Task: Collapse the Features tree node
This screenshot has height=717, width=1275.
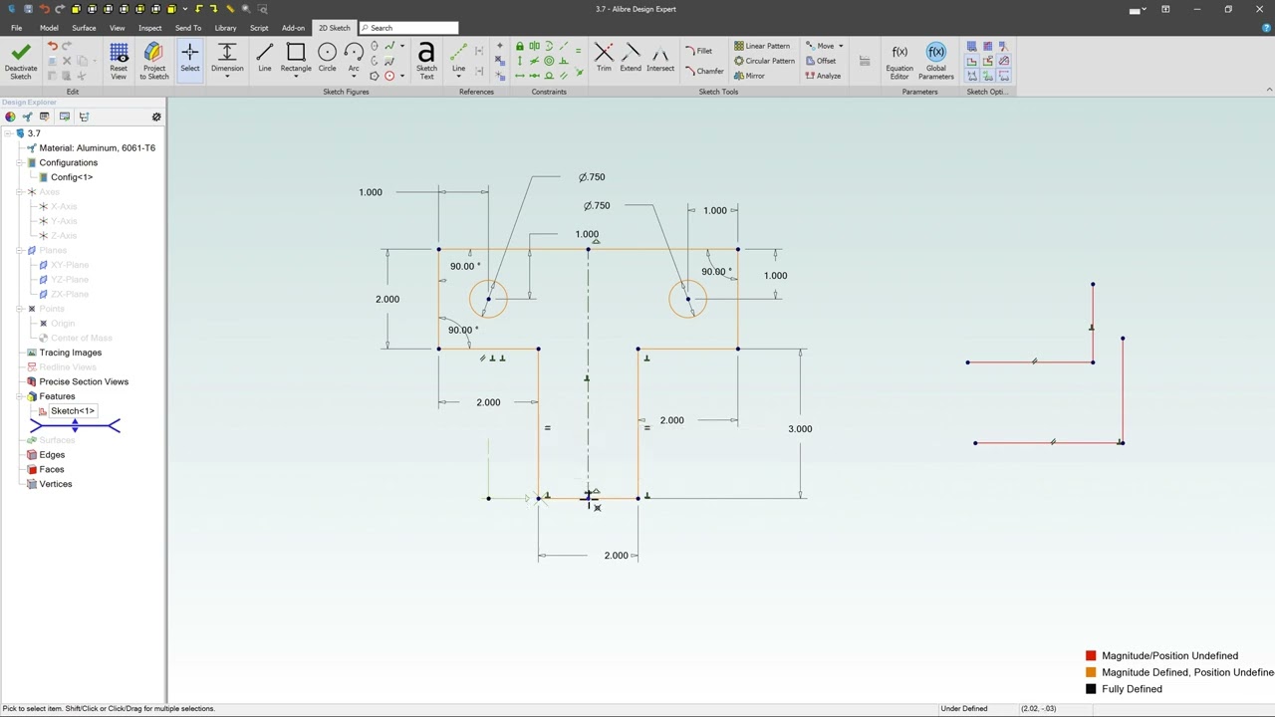Action: click(x=20, y=396)
